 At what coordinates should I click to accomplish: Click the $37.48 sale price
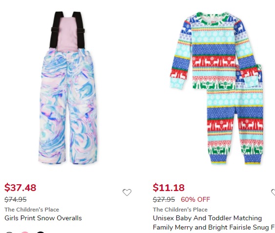[21, 188]
